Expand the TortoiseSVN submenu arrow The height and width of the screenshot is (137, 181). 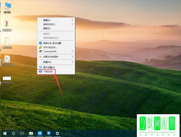(x=72, y=51)
